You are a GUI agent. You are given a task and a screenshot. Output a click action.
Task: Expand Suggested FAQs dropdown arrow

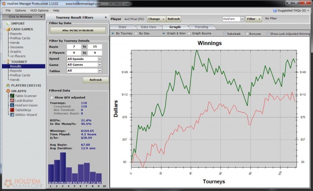tap(308, 11)
